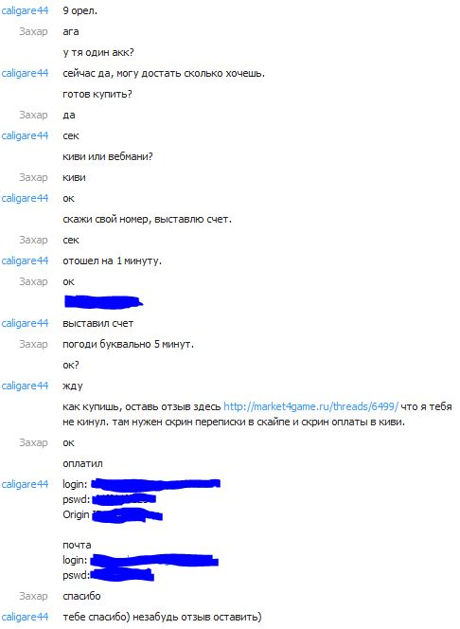
Task: Click the "оплатил" message
Action: [82, 464]
